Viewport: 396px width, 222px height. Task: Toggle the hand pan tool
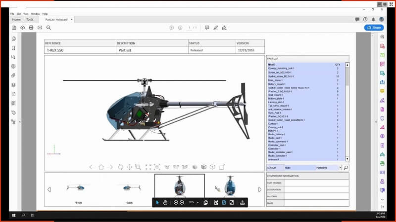[x=165, y=202]
